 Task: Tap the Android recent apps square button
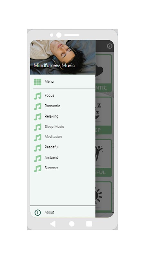click(x=89, y=224)
